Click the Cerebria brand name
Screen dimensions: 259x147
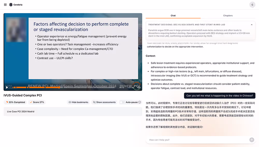18,5
